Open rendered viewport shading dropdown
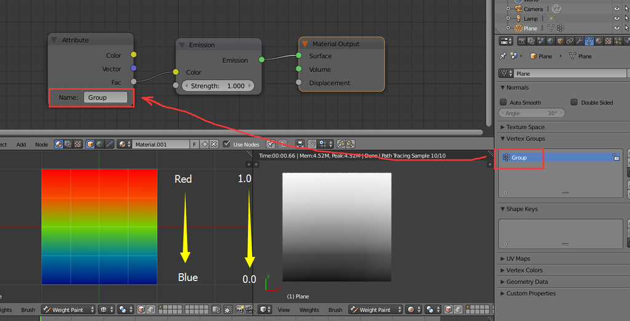The height and width of the screenshot is (321, 630). tap(414, 310)
